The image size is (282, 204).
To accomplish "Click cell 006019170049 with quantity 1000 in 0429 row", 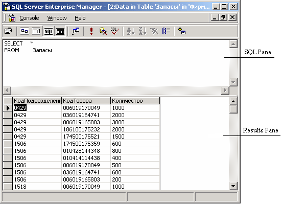I will tap(86, 108).
